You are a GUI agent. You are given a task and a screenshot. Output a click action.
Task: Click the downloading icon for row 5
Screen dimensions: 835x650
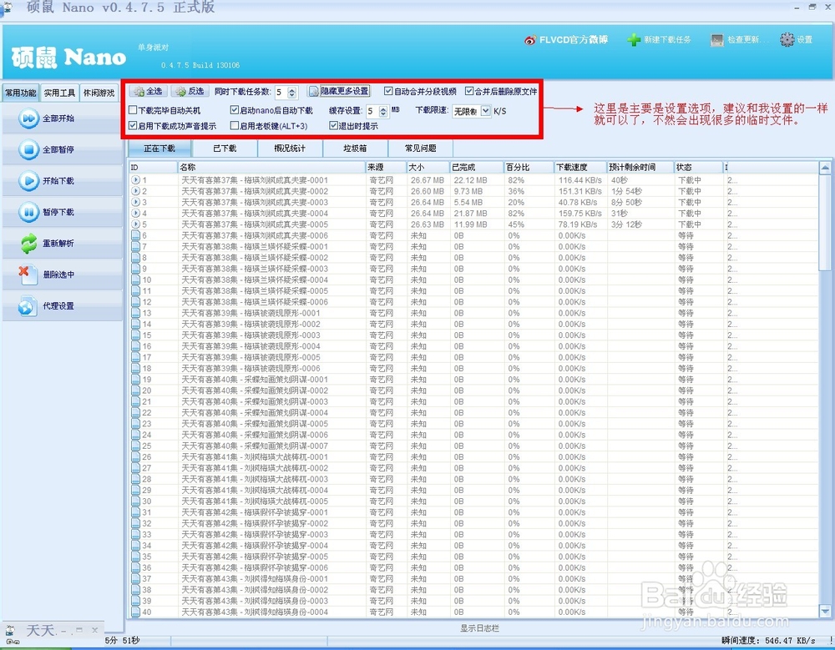(136, 224)
